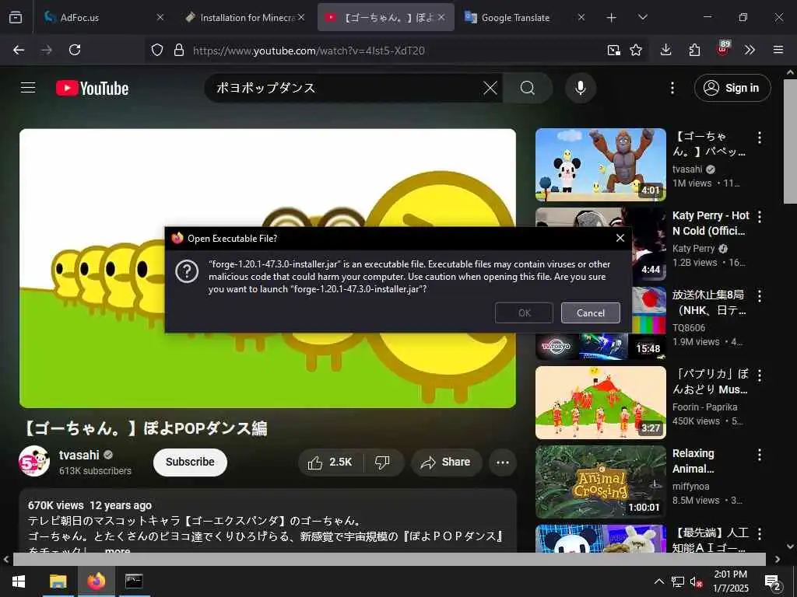The height and width of the screenshot is (597, 797).
Task: Focus the YouTube search box
Action: coord(346,88)
